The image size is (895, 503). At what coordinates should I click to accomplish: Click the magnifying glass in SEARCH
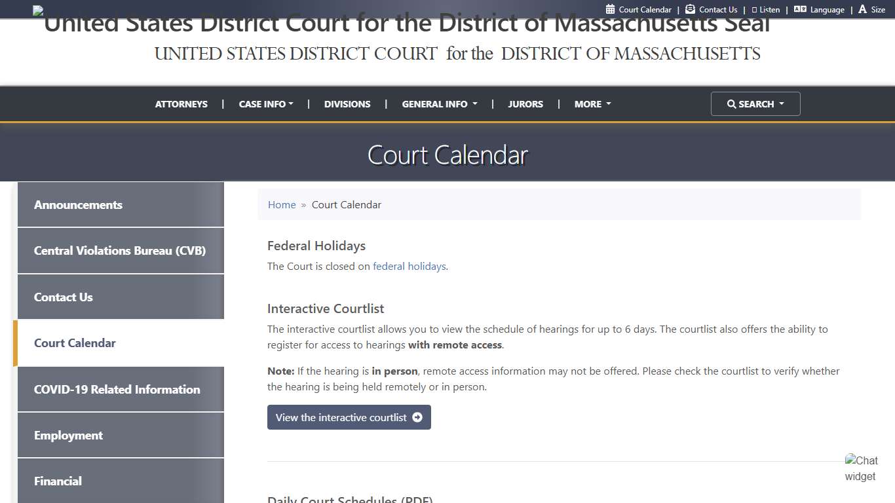732,103
